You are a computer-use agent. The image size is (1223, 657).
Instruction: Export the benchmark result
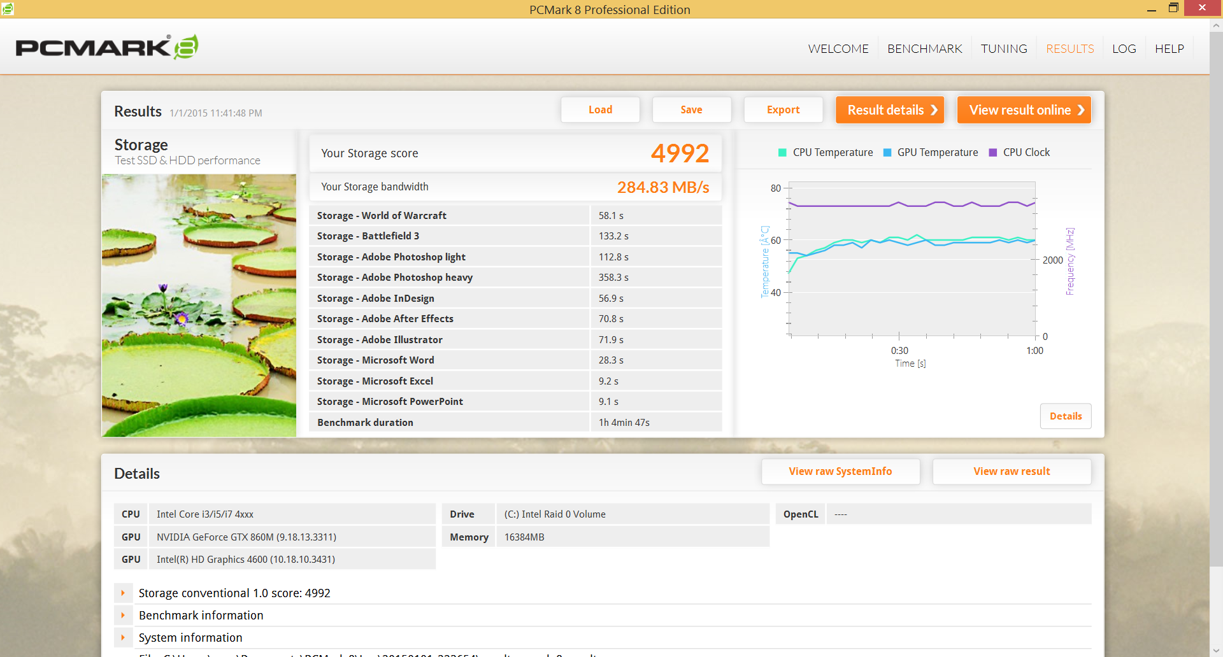pyautogui.click(x=783, y=109)
